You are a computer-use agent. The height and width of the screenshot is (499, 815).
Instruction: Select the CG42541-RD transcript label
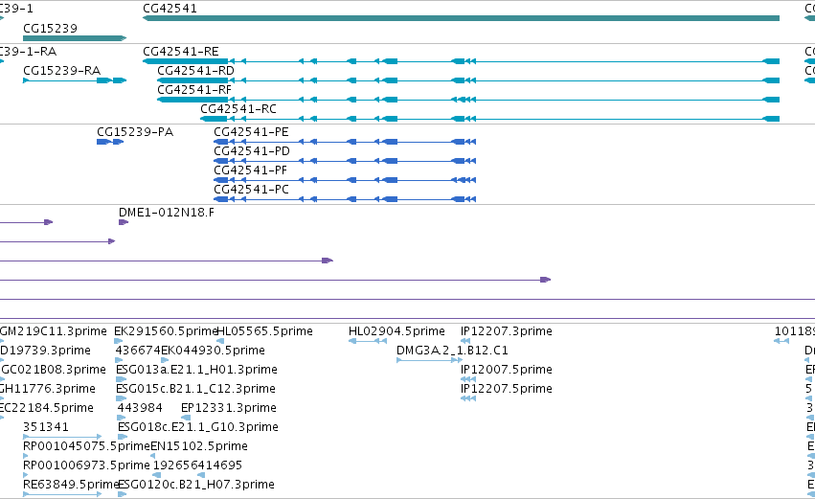(x=195, y=71)
